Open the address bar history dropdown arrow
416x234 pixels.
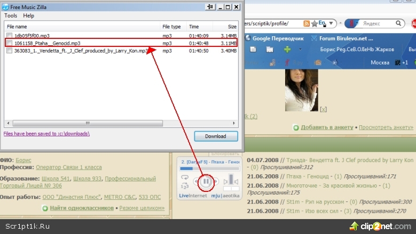pyautogui.click(x=331, y=23)
